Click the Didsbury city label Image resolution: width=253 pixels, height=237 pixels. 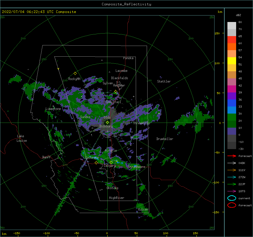[106, 126]
